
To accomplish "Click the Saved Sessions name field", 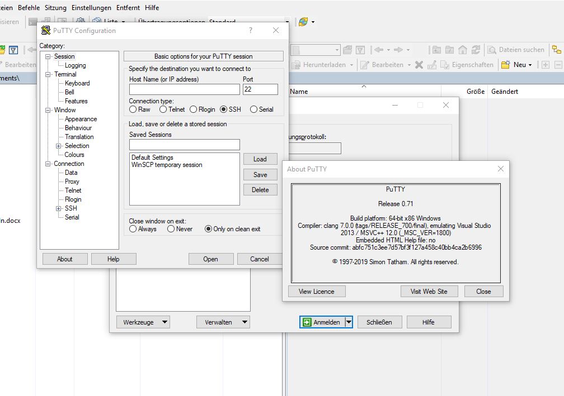I will [184, 145].
